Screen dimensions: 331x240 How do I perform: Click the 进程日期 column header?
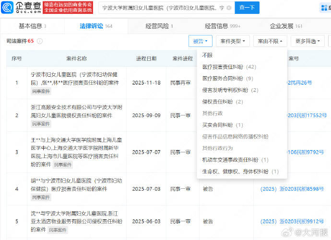(x=146, y=58)
